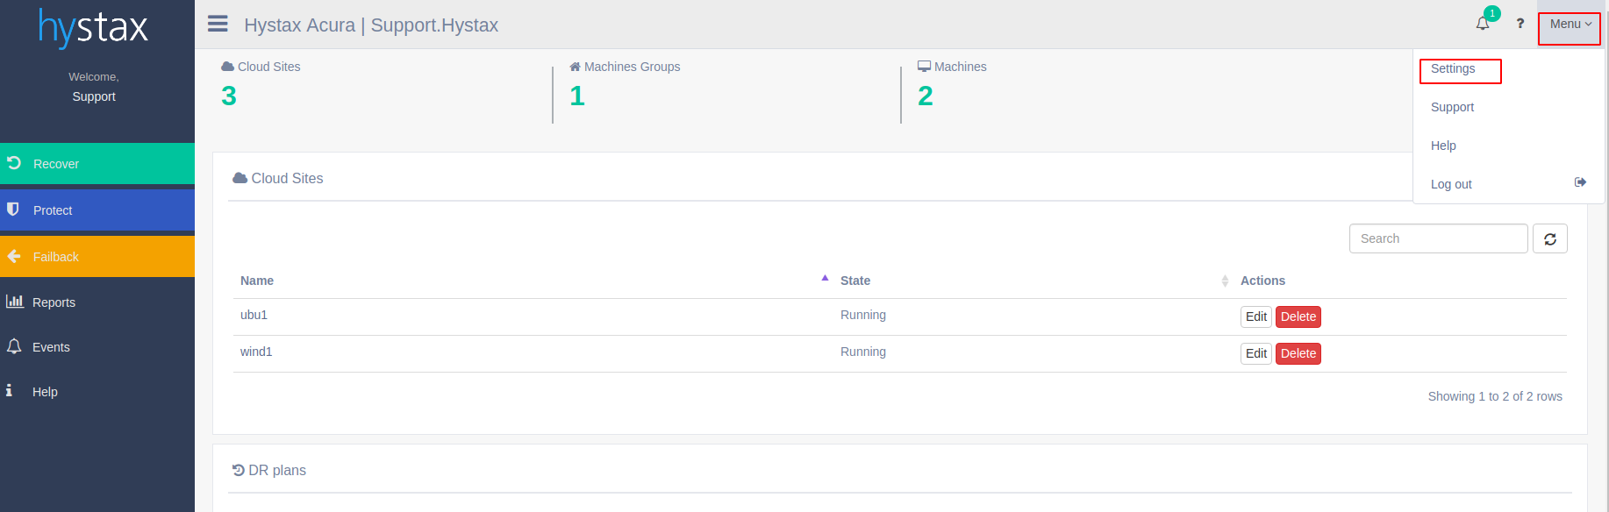1609x512 pixels.
Task: Sort table by State column arrows
Action: coord(1225,281)
